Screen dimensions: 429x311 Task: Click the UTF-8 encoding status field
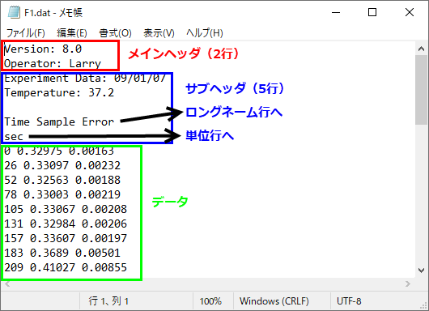coord(349,301)
